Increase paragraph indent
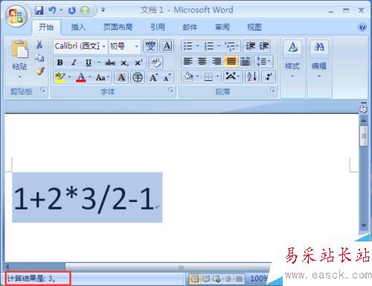 [264, 46]
